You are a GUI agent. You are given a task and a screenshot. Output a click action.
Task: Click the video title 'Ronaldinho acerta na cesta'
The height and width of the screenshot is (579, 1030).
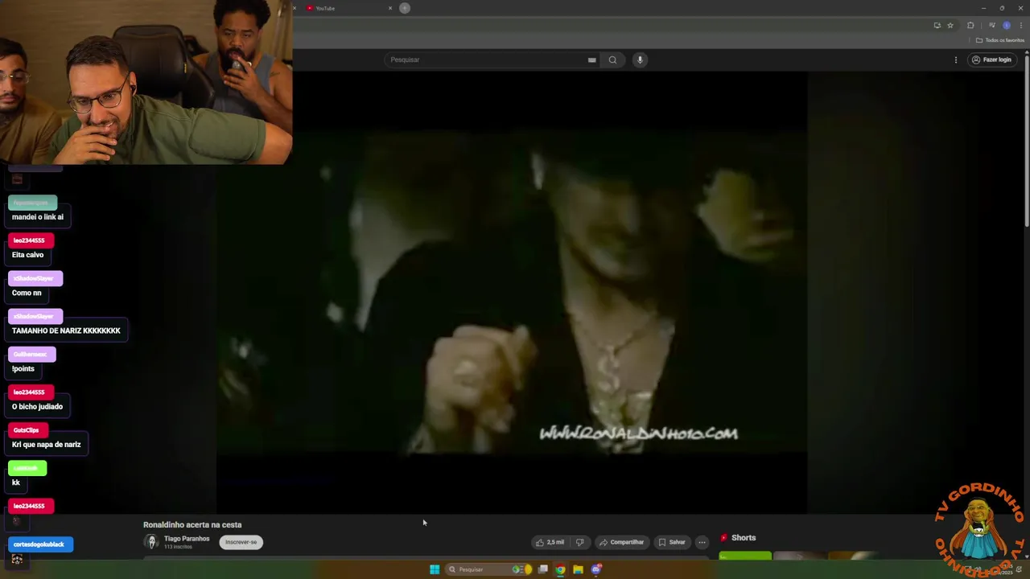pos(192,524)
